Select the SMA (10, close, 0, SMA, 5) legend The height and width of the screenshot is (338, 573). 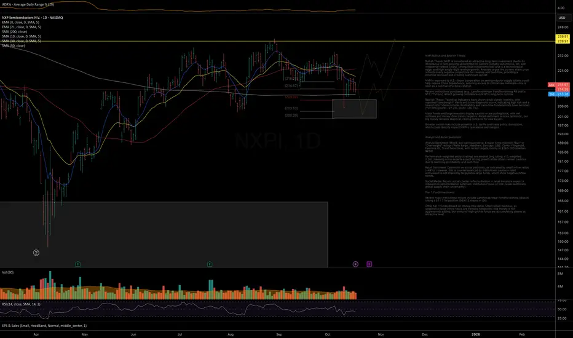pos(21,36)
